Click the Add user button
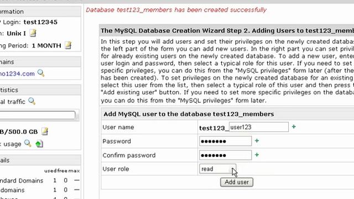 click(237, 182)
